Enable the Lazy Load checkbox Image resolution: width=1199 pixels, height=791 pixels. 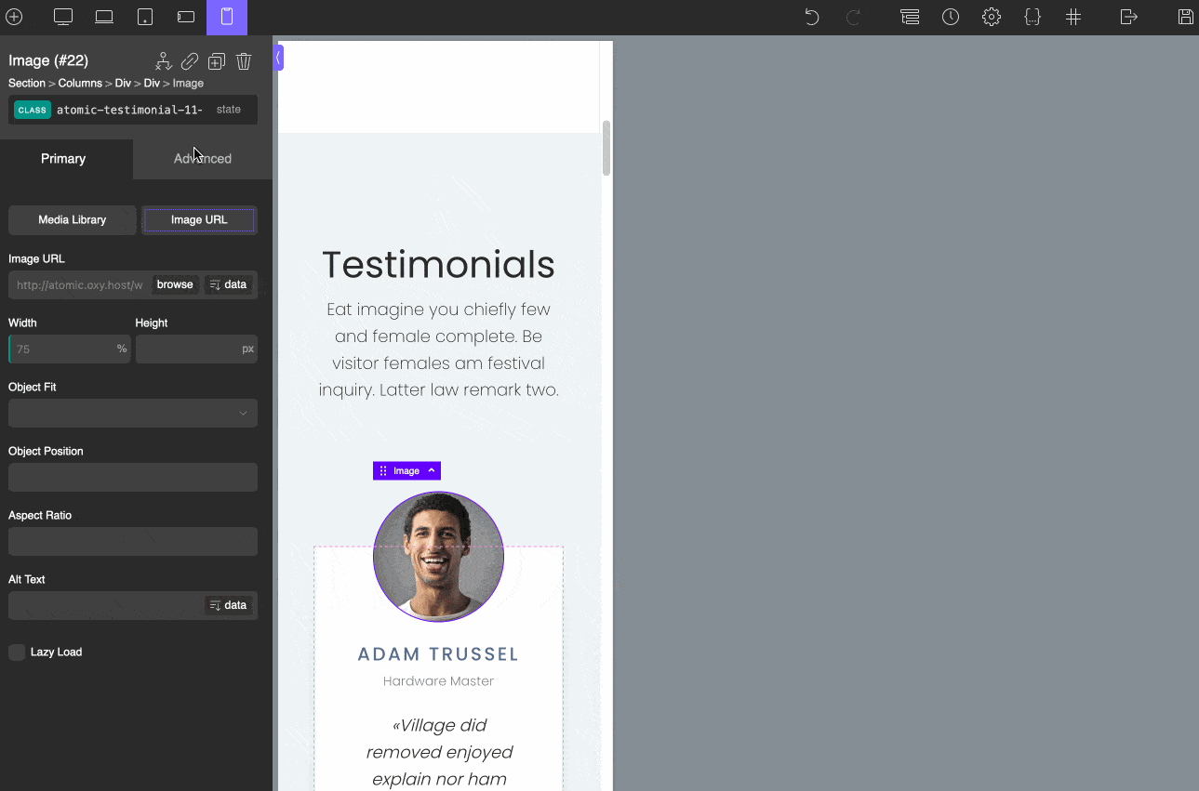point(16,652)
